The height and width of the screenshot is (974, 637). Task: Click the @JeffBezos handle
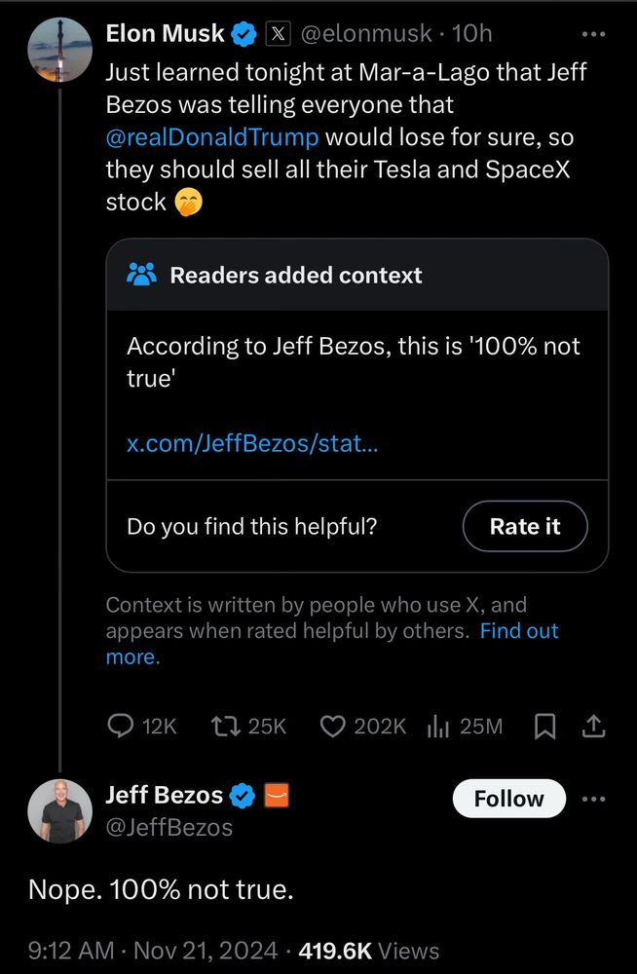169,828
